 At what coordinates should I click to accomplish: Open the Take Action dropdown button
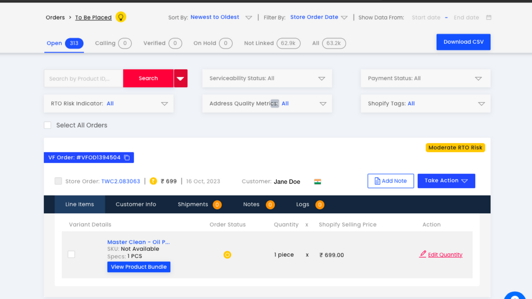(x=446, y=181)
